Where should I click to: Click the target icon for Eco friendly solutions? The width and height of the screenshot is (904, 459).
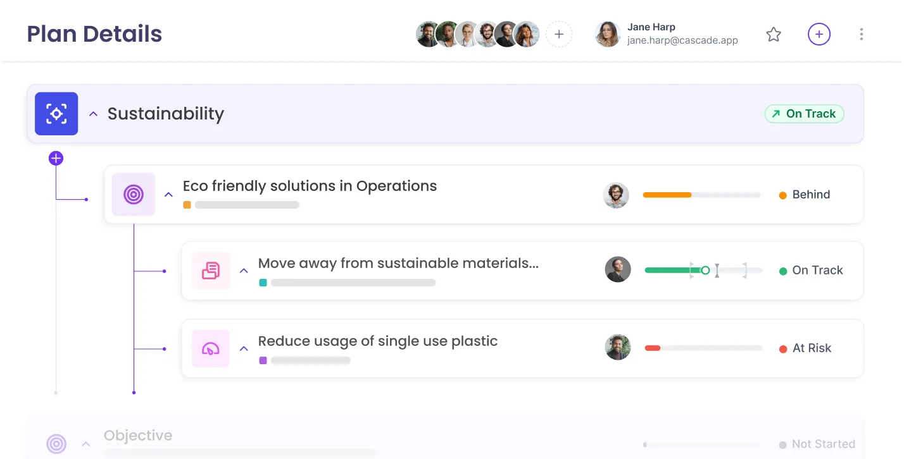point(134,195)
